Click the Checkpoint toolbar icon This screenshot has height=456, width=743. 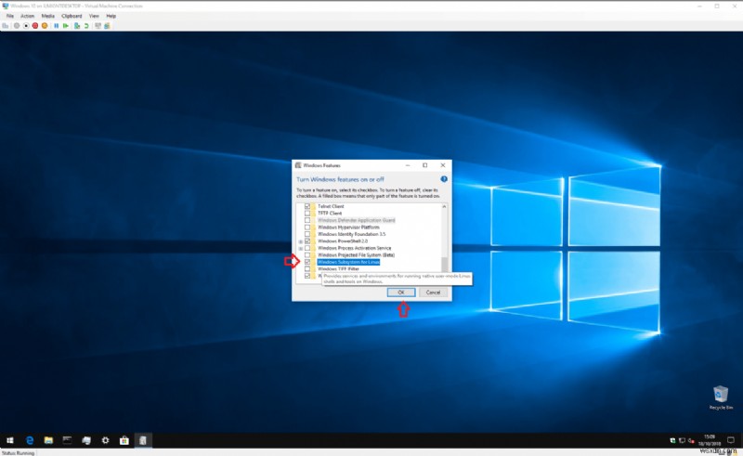(77, 26)
